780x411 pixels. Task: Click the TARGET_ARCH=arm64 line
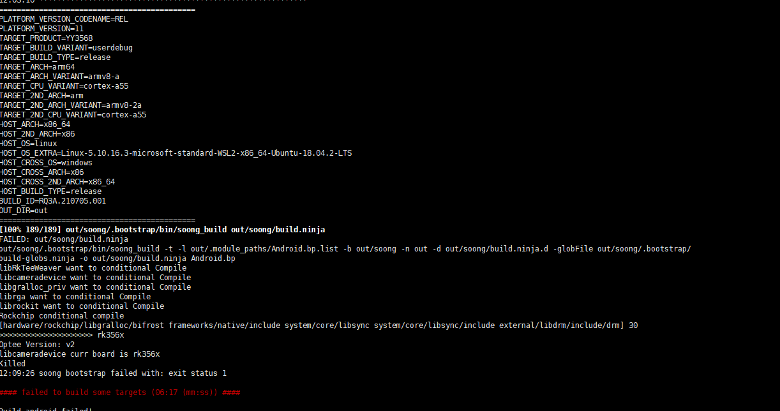coord(38,67)
